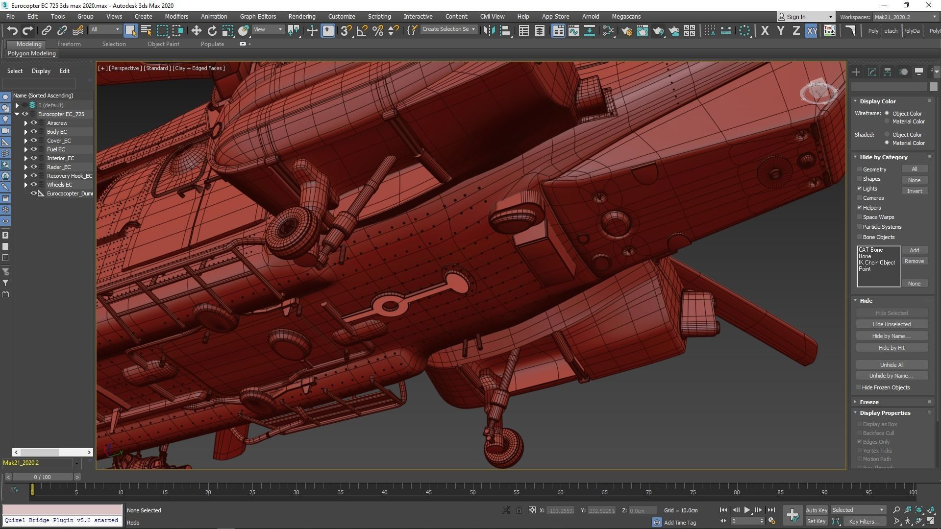Hide the Airscrew layer via eye icon
941x529 pixels.
point(34,123)
